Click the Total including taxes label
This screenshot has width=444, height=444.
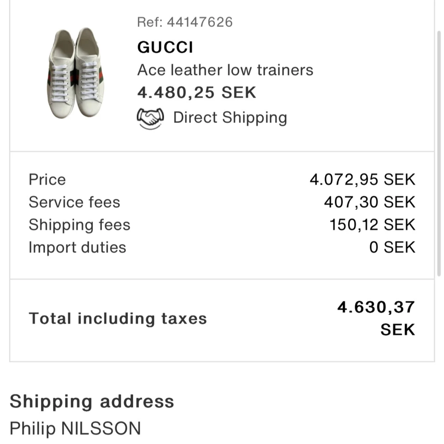click(x=117, y=318)
